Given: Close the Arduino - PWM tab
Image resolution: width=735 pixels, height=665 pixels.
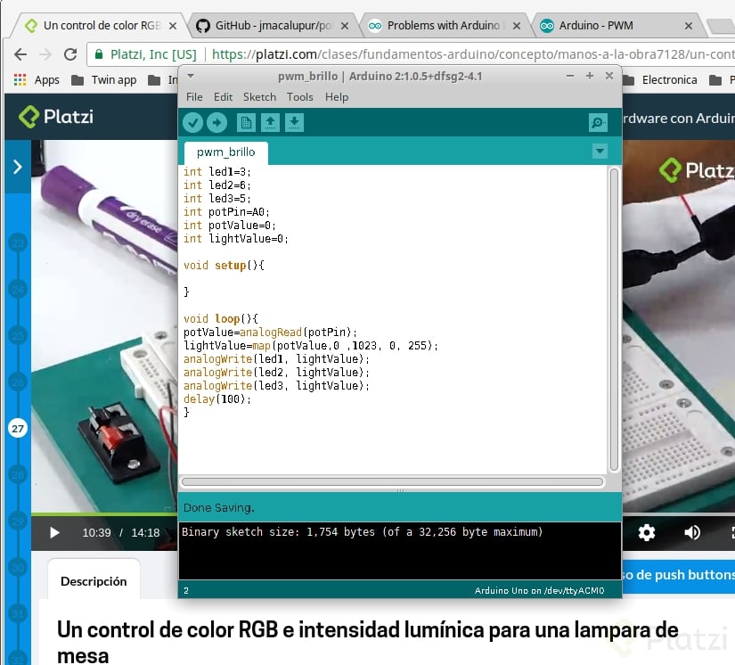Looking at the screenshot, I should click(x=689, y=26).
